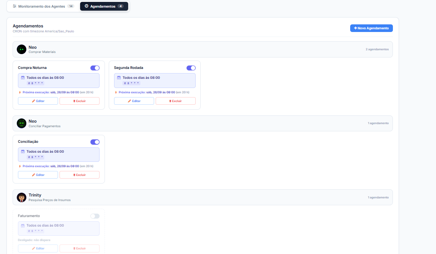
Task: Click the Trinity Pesquisa Preços group header
Action: [203, 197]
